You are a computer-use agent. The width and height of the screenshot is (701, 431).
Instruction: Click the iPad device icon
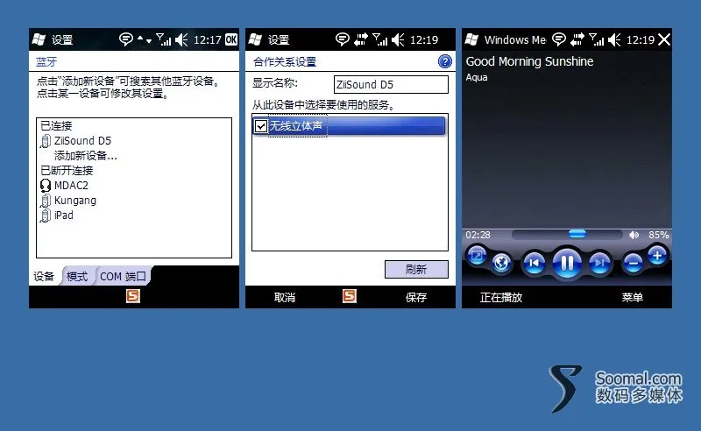point(46,215)
